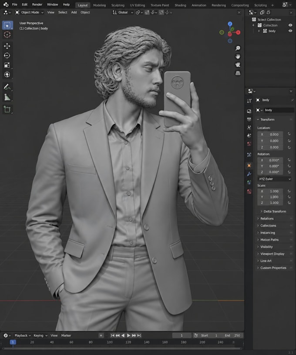Click the zoom viewport magnifier icon
The width and height of the screenshot is (296, 355).
click(x=238, y=48)
